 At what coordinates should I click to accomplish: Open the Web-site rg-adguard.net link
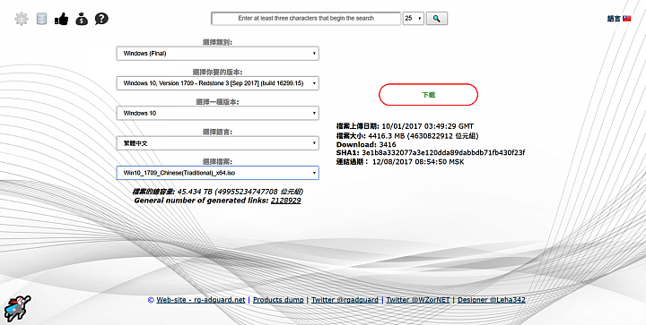coord(201,300)
